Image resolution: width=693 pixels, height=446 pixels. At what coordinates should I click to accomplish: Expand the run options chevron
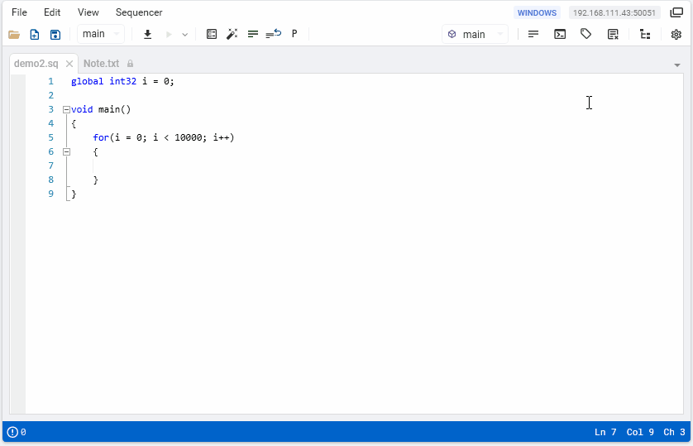point(185,35)
